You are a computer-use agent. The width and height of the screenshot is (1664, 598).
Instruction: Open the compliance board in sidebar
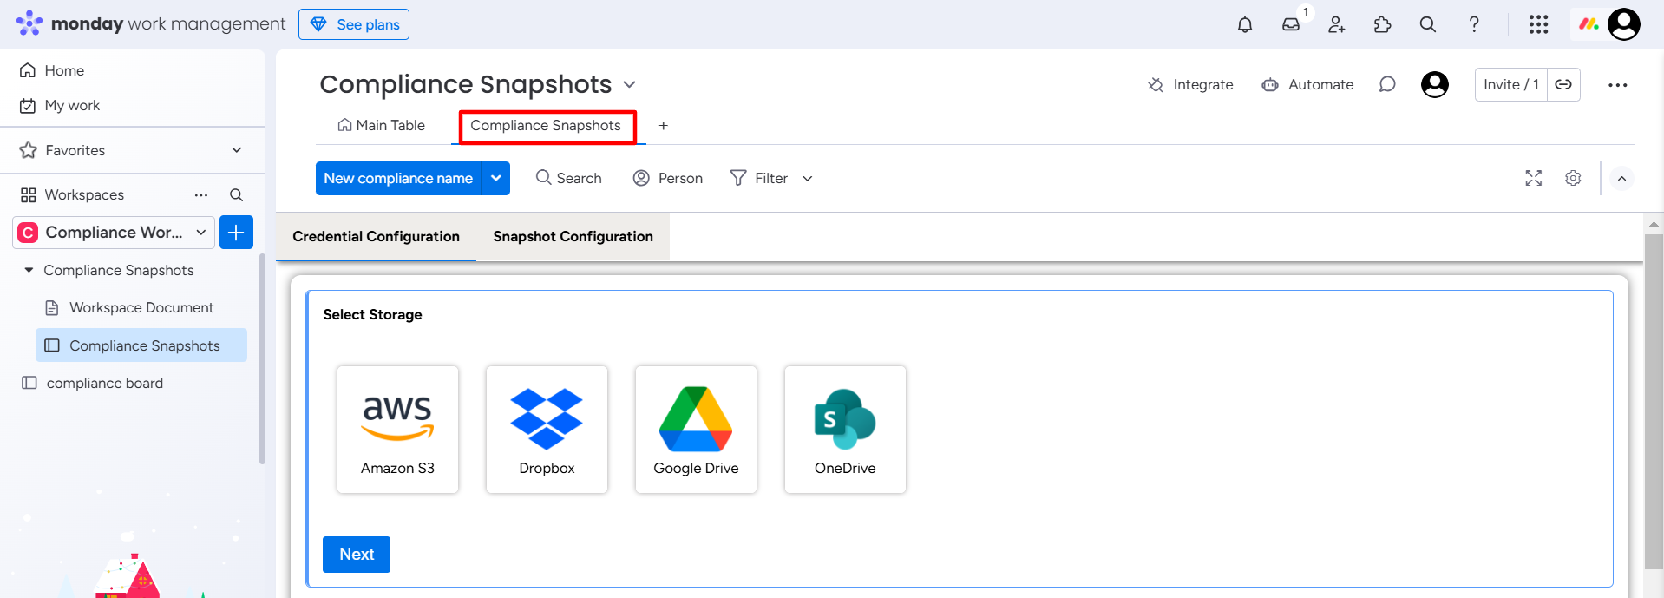105,383
